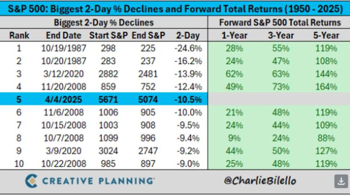Viewport: 350px width, 195px height.
Task: Click the Biggest 2-Day % Declines subheader
Action: click(103, 23)
